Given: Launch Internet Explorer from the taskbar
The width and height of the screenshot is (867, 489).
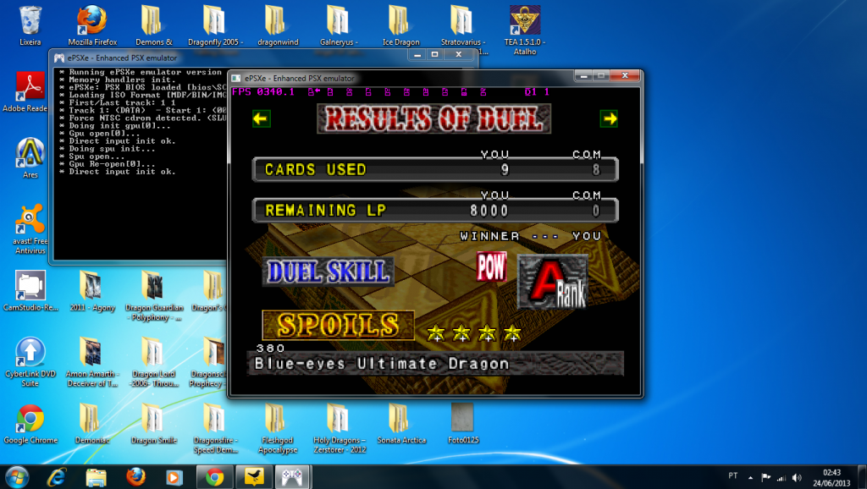Looking at the screenshot, I should [57, 477].
